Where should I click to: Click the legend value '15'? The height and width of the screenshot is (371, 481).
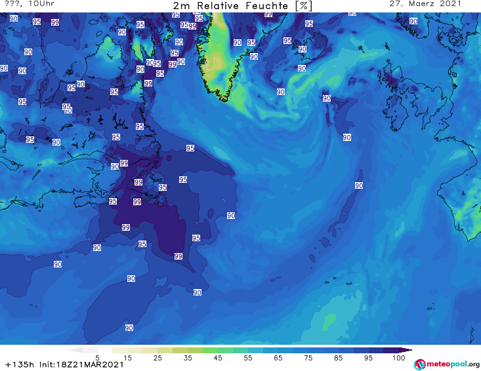coord(127,358)
